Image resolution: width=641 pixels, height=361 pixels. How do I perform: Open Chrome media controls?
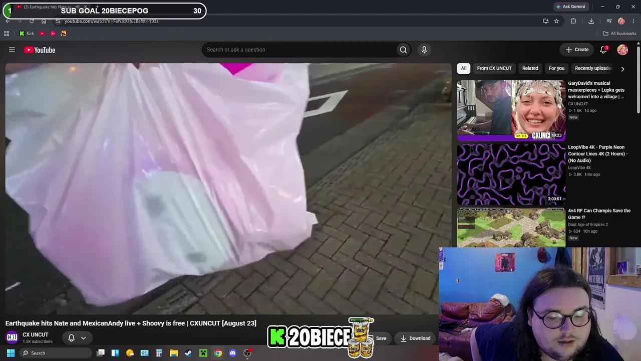click(x=609, y=21)
